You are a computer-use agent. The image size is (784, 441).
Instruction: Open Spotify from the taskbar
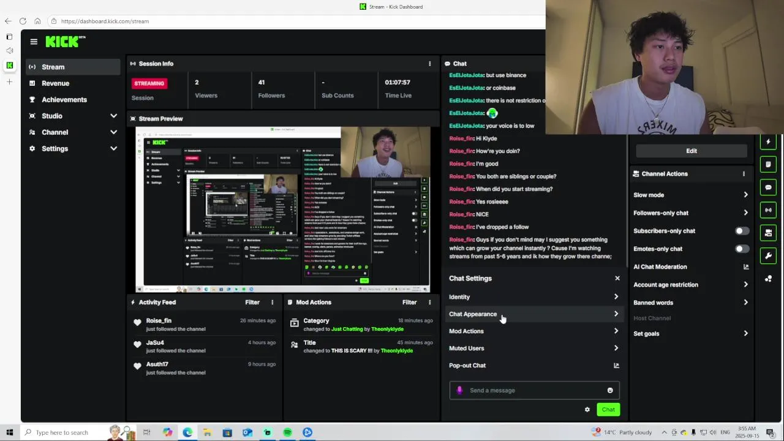point(287,432)
